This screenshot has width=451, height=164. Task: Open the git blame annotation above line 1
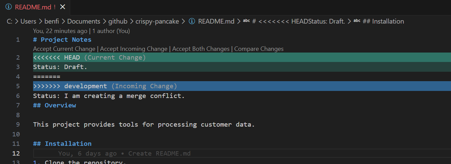pyautogui.click(x=81, y=31)
